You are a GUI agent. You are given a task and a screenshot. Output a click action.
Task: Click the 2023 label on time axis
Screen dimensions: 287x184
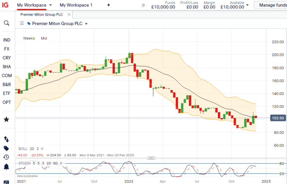click(266, 181)
